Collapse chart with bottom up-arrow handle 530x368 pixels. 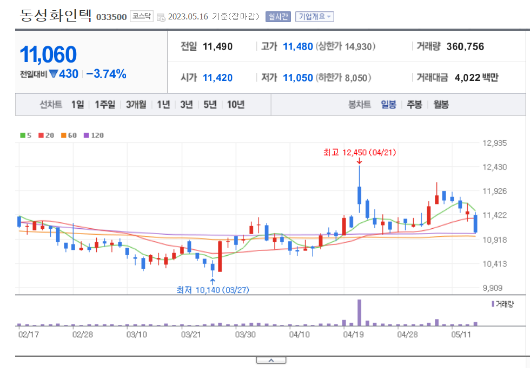[271, 360]
